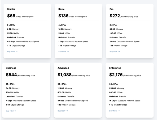Select the $272 Pro plan price
Screen dimensions: 158x120
pos(115,16)
